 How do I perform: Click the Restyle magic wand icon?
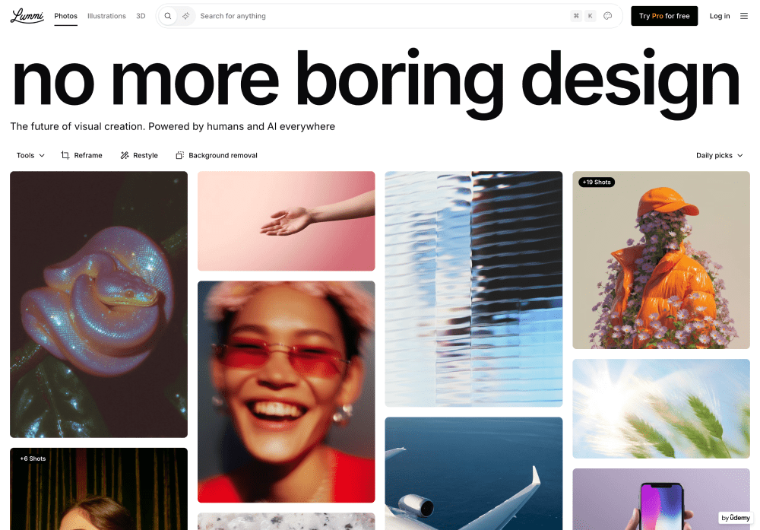[x=125, y=155]
